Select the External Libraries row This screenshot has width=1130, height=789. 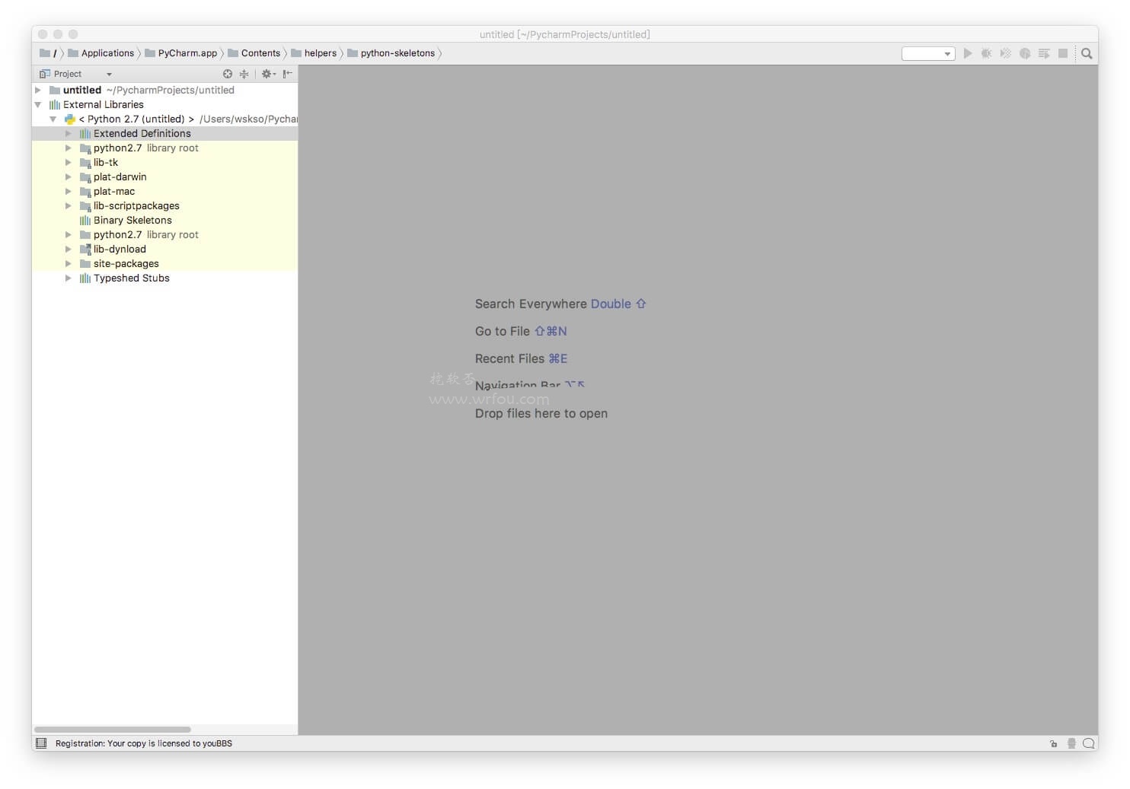(x=164, y=104)
